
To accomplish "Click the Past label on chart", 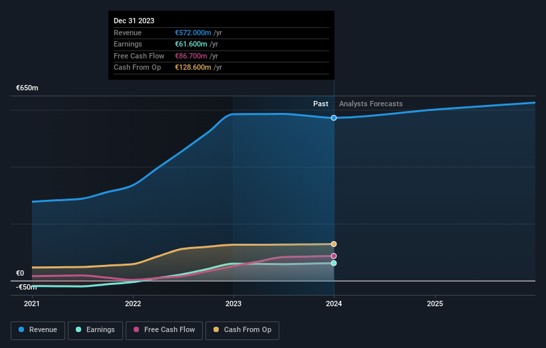I will pyautogui.click(x=321, y=104).
